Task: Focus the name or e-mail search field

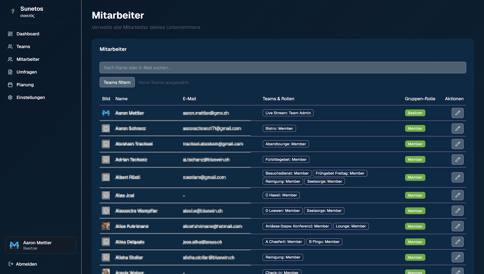Action: pos(283,68)
